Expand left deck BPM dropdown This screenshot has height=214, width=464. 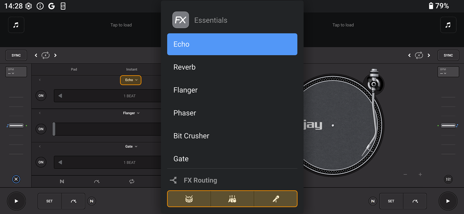click(16, 72)
